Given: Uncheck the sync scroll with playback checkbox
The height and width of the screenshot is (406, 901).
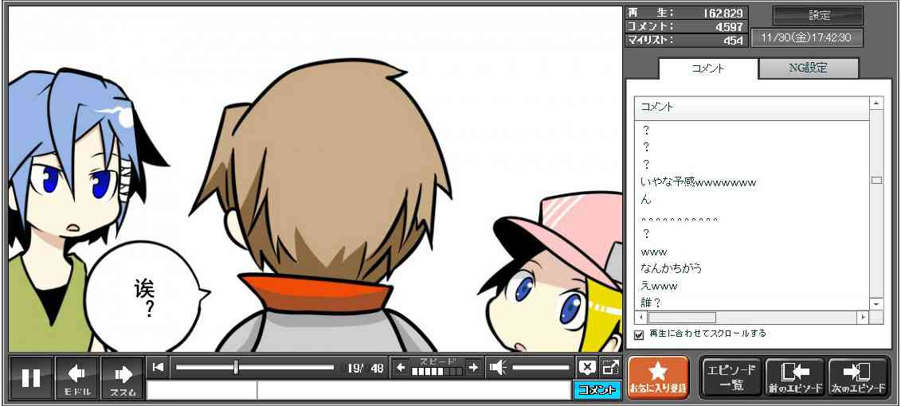Looking at the screenshot, I should 639,334.
